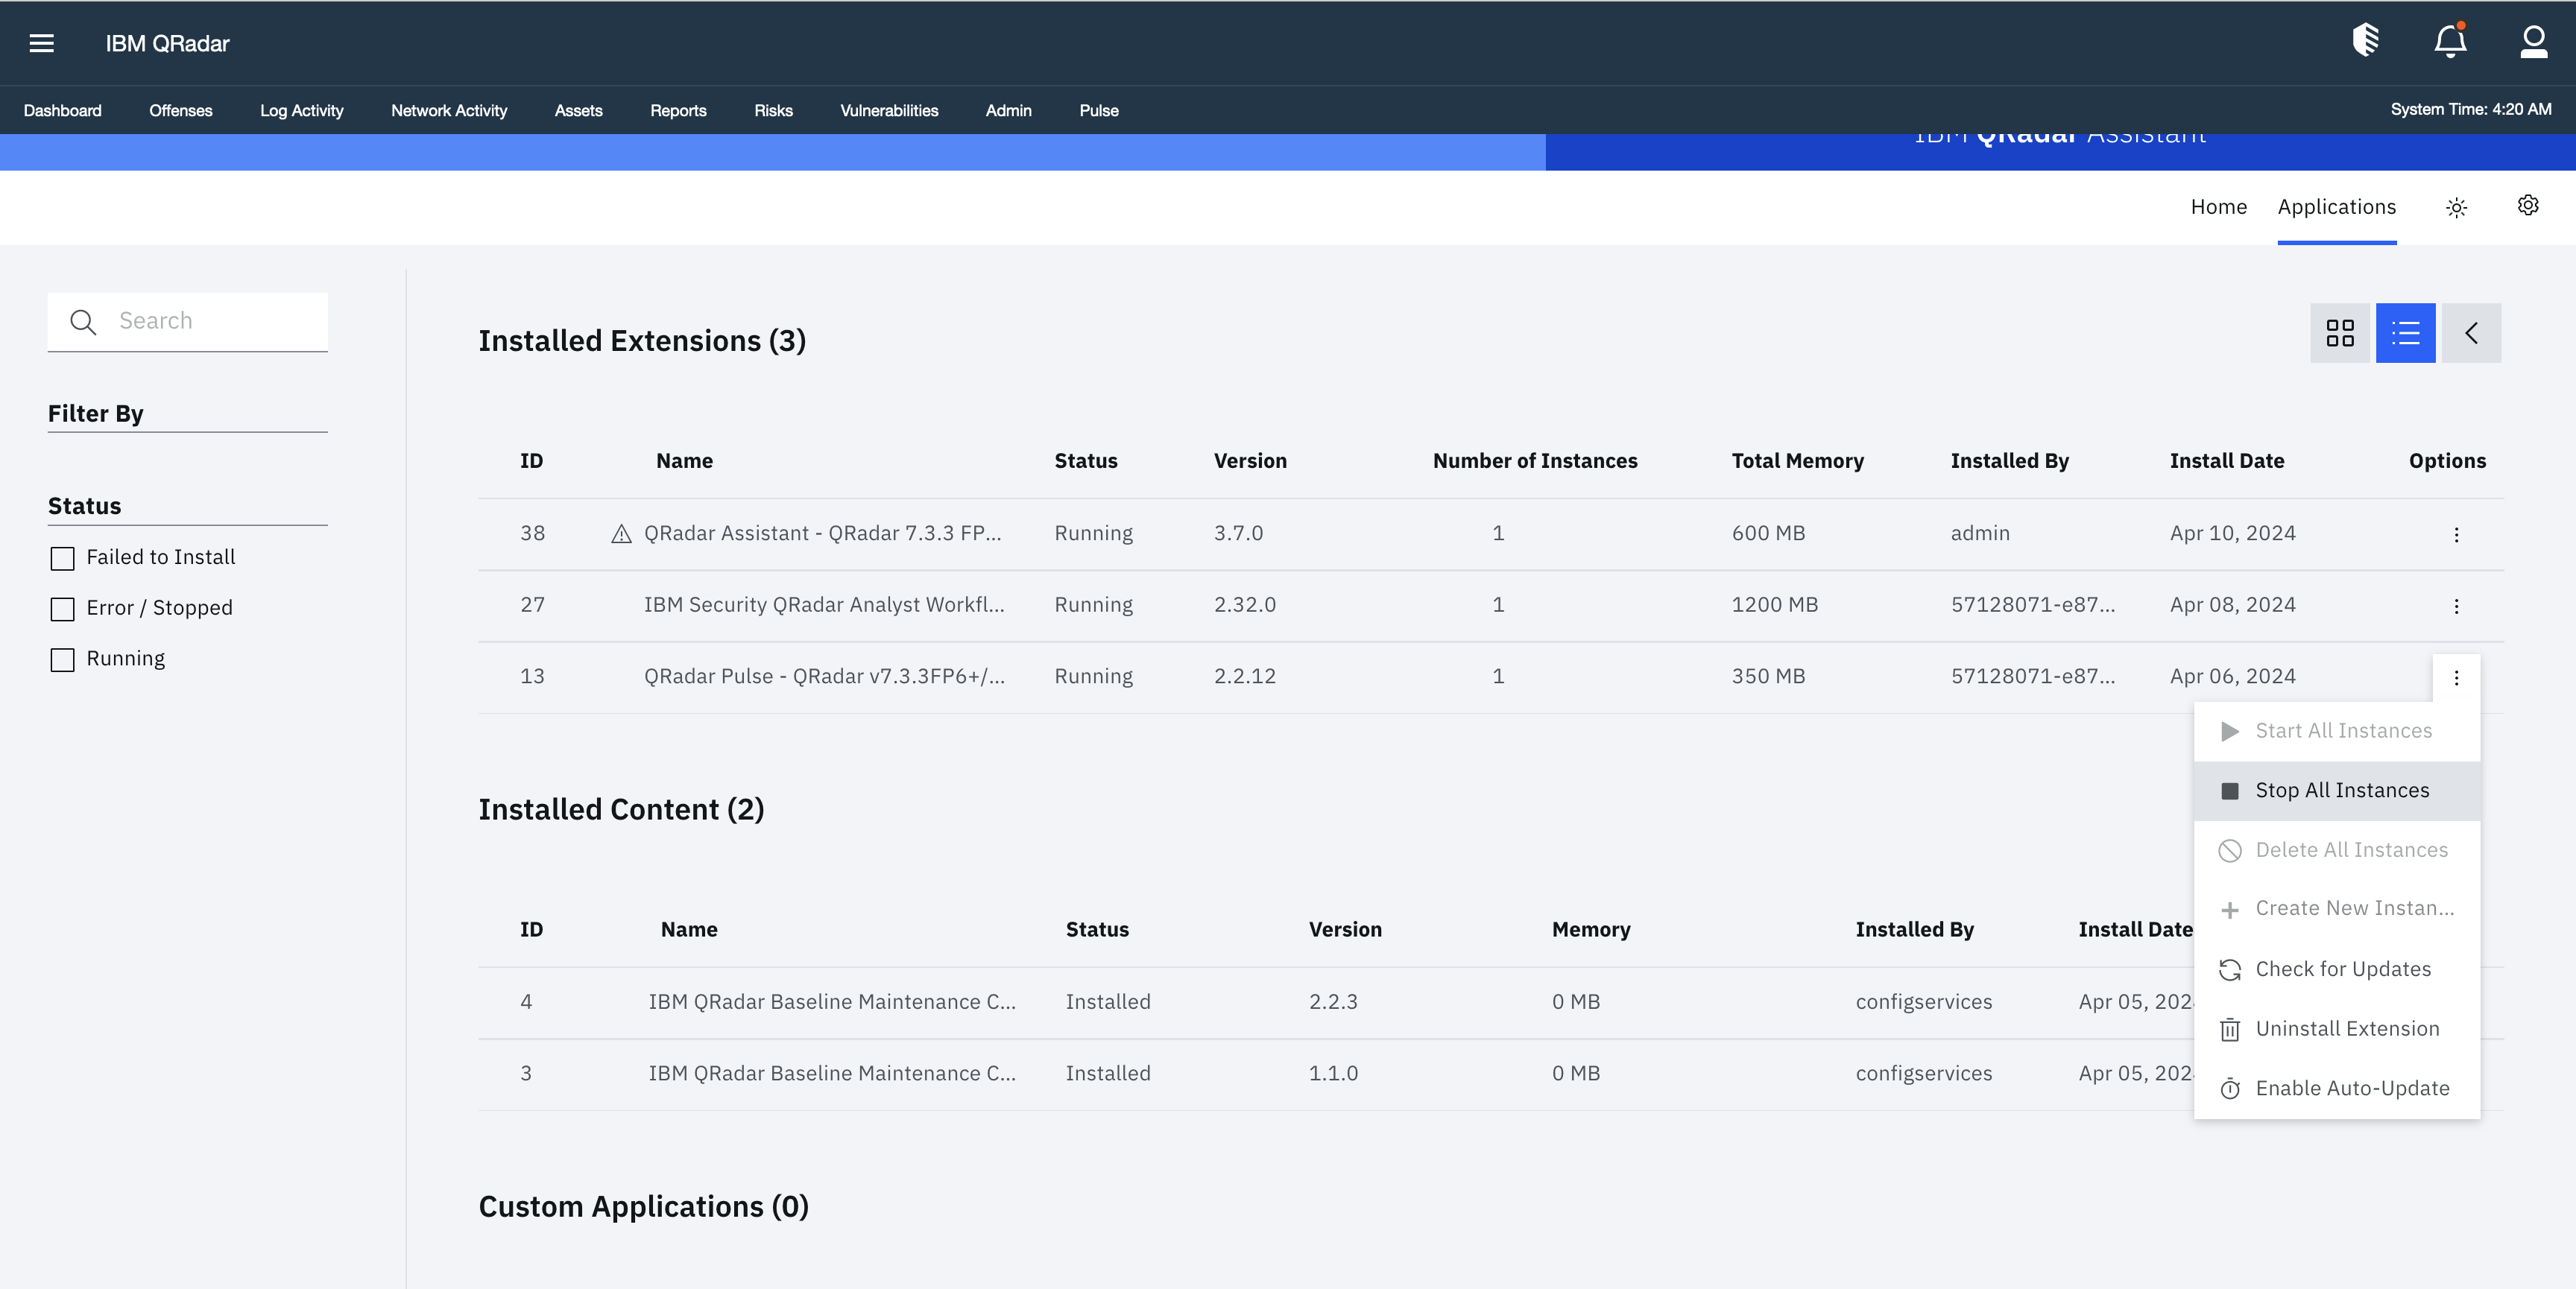2576x1289 pixels.
Task: Toggle the theme brightness icon
Action: click(x=2457, y=208)
